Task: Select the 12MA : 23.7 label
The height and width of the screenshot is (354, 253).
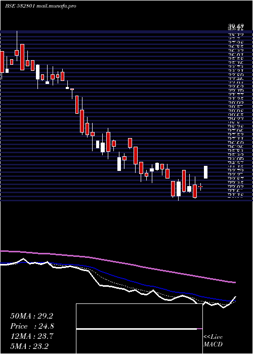Action: (32, 336)
